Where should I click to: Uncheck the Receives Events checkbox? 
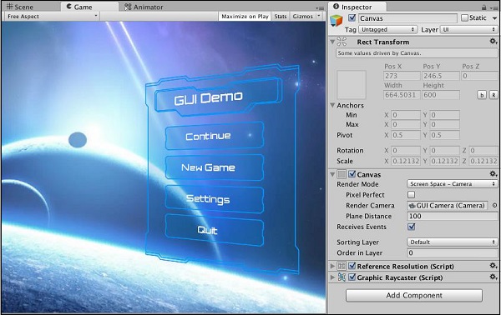pos(411,227)
